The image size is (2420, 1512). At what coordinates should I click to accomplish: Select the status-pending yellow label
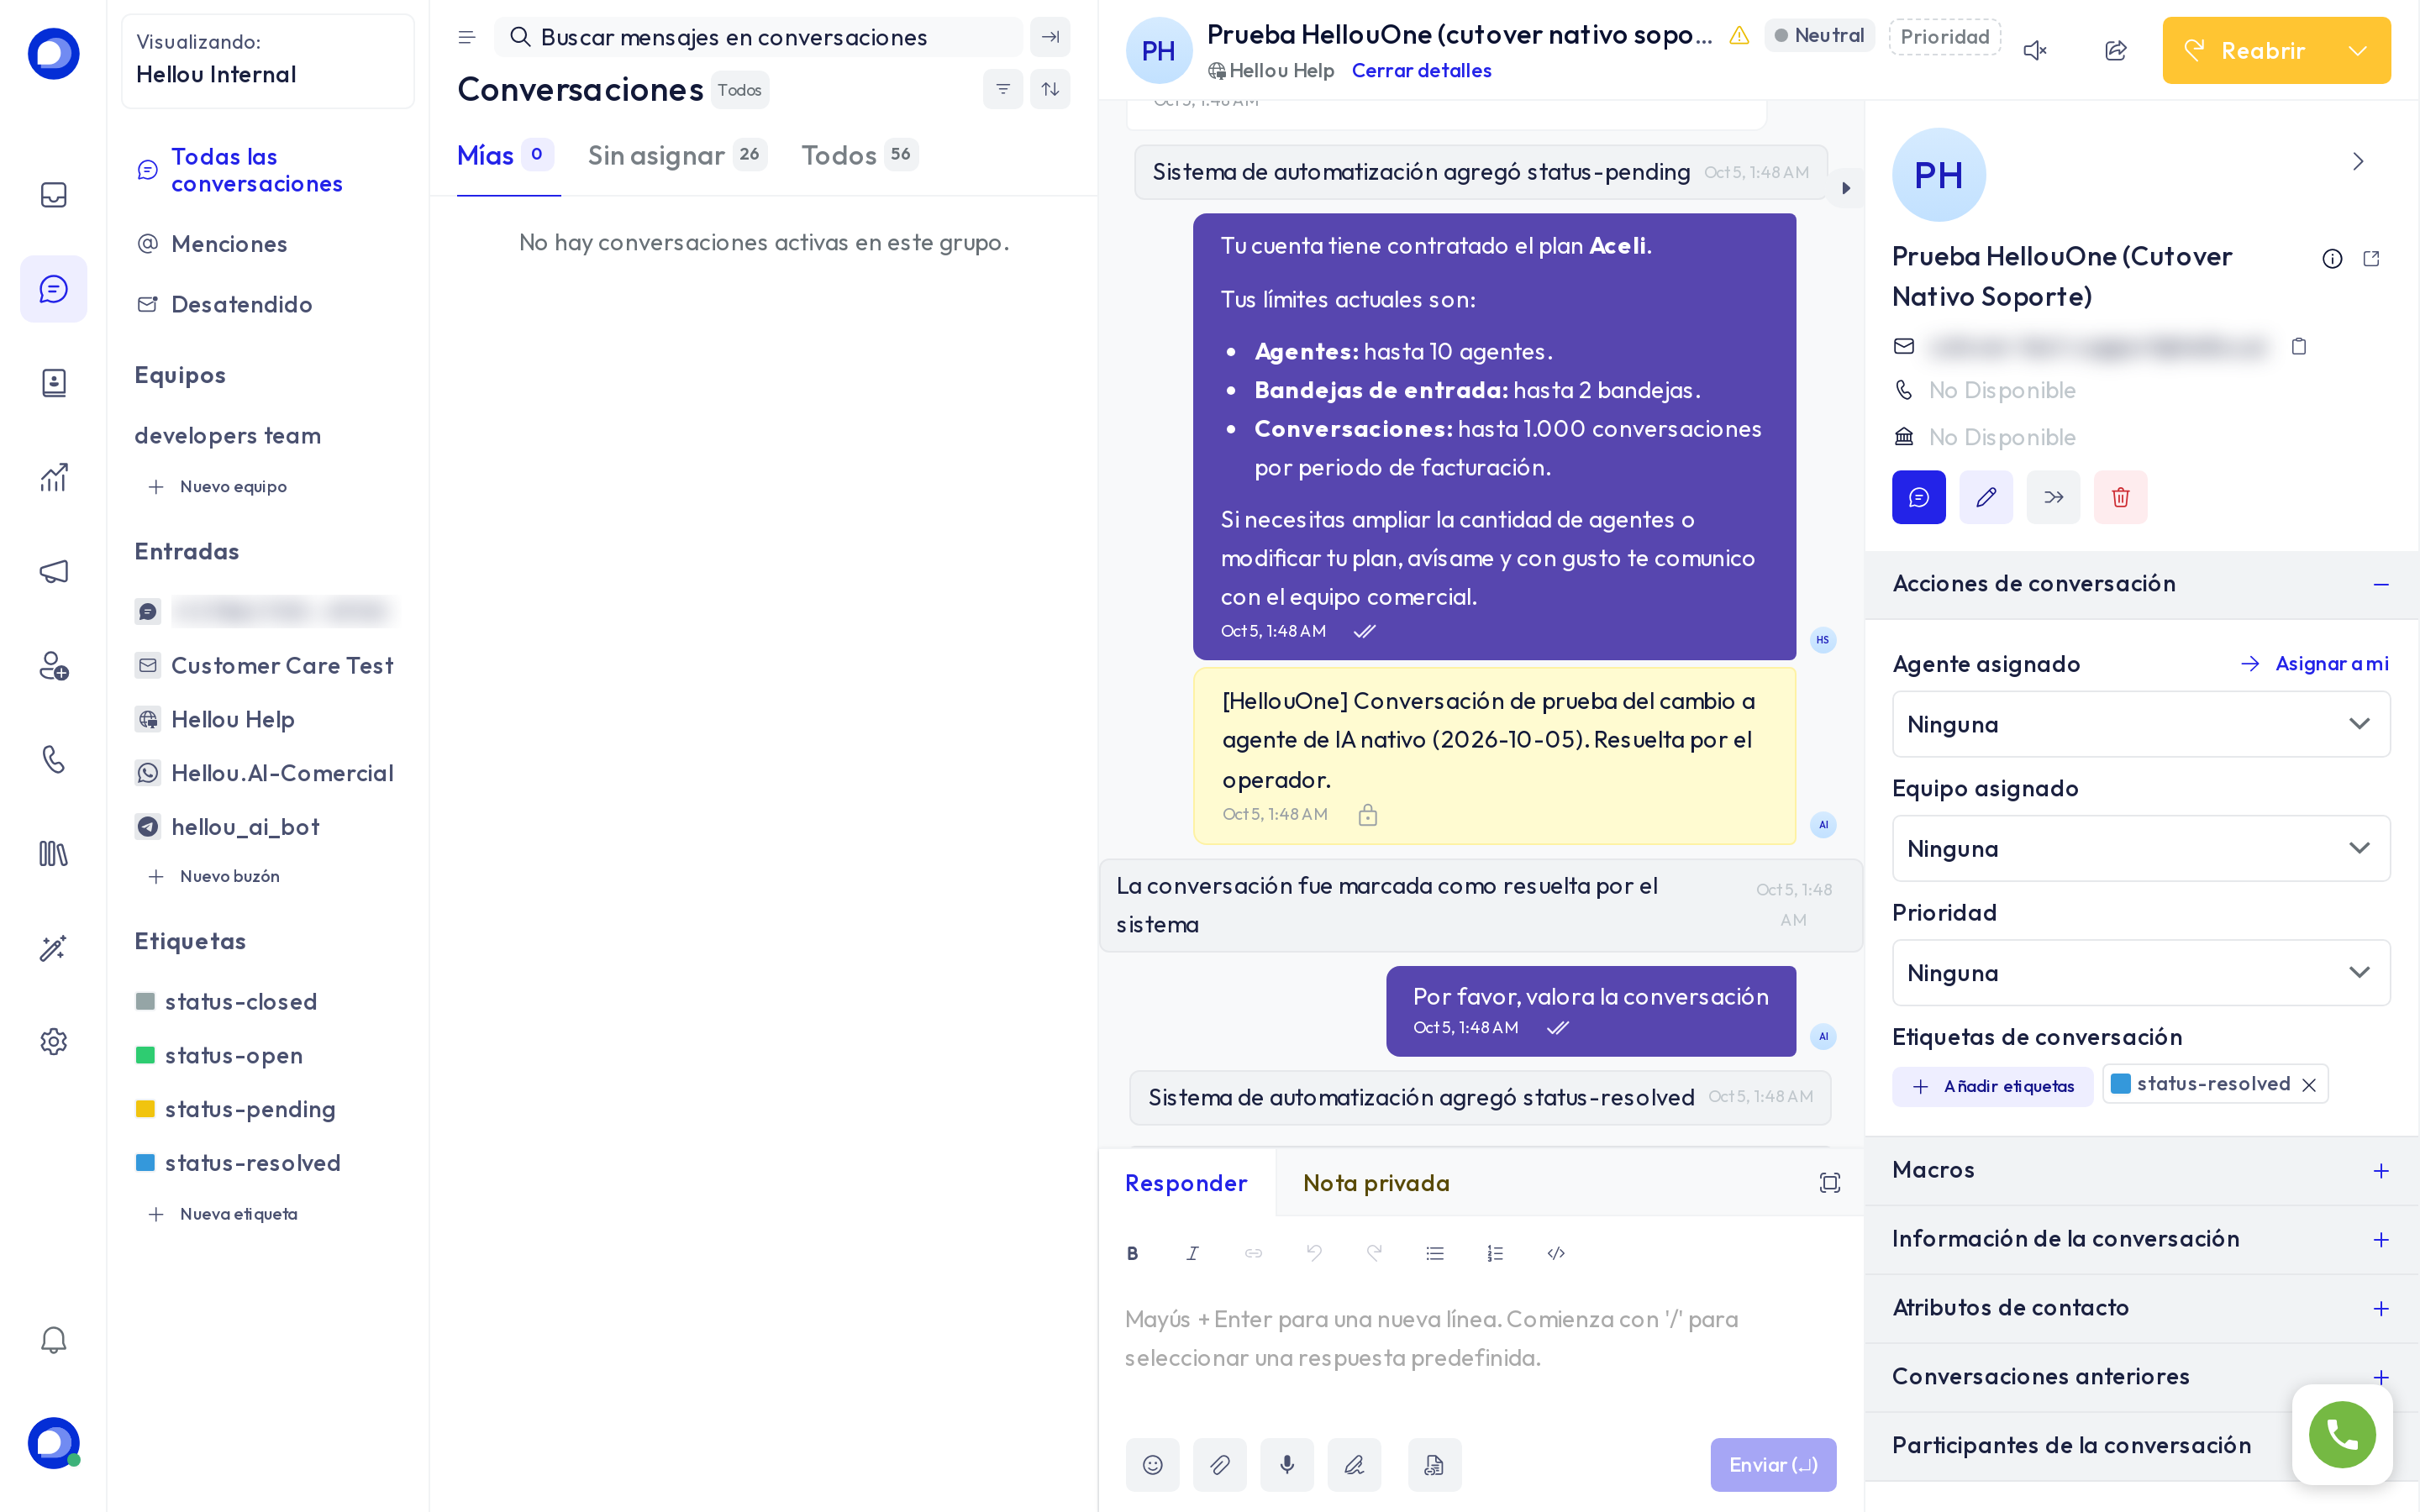236,1109
